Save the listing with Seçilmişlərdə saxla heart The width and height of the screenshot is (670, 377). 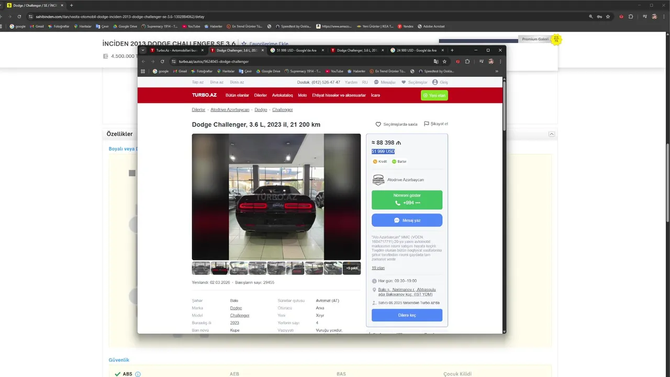click(397, 124)
